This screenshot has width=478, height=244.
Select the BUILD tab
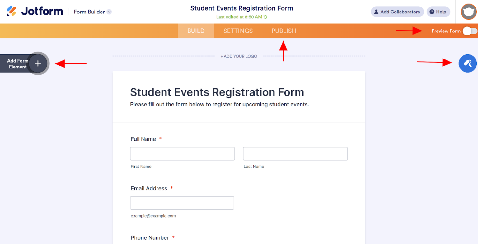point(195,31)
